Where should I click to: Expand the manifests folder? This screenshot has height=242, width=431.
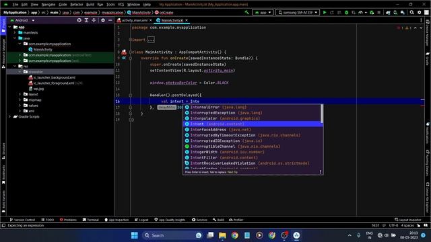(x=15, y=33)
